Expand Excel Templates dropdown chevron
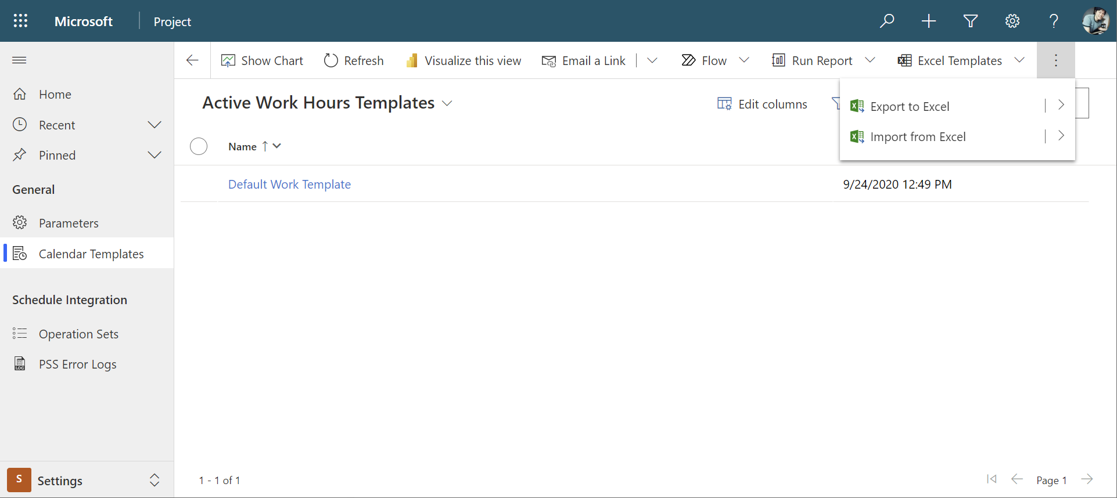1117x498 pixels. coord(1019,60)
